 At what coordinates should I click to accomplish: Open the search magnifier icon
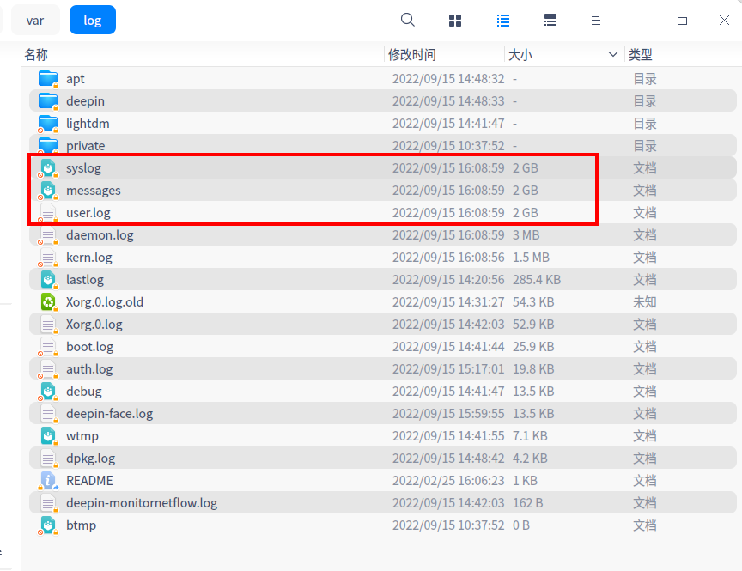point(407,20)
